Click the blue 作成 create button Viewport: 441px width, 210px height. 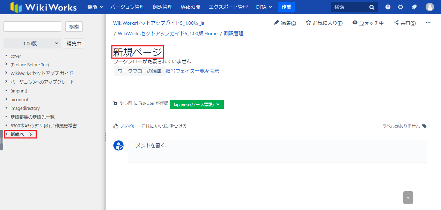click(x=286, y=7)
